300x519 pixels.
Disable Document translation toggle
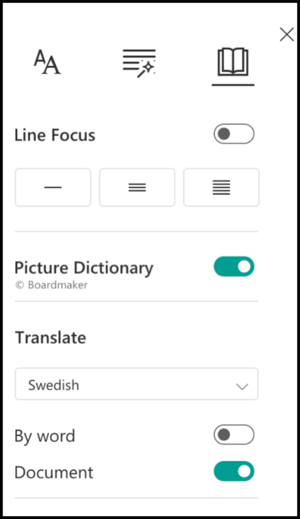point(234,471)
